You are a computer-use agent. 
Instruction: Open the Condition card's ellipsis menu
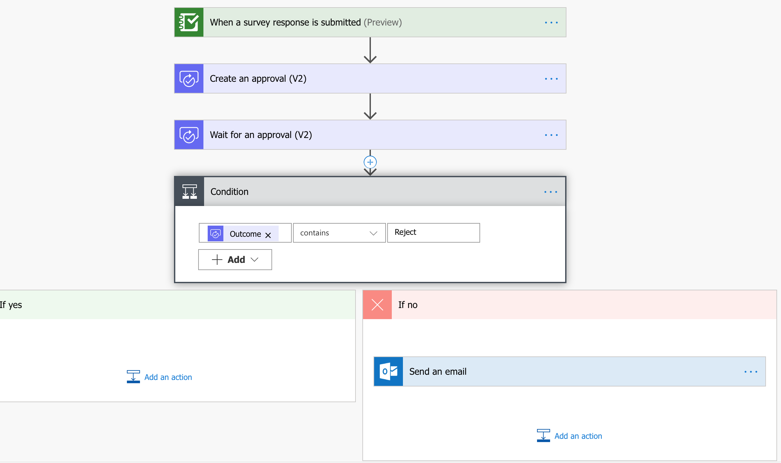[550, 192]
